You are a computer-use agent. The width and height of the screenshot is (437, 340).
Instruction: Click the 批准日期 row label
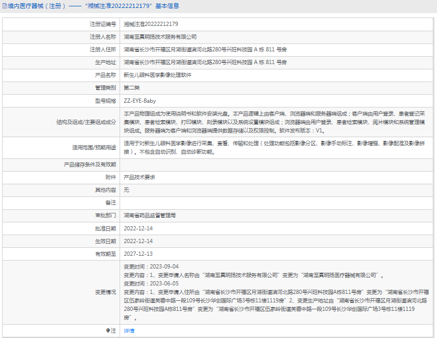[x=105, y=228]
